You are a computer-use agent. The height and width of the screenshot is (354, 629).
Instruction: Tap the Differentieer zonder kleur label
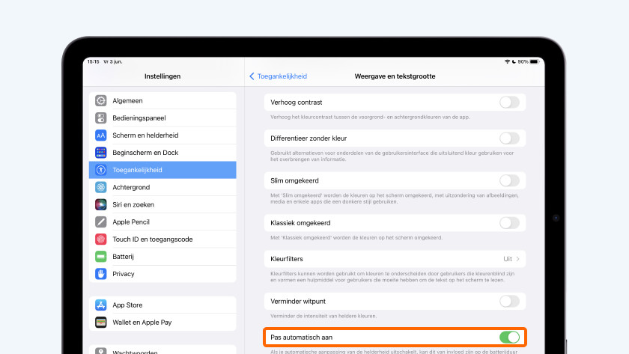(309, 138)
